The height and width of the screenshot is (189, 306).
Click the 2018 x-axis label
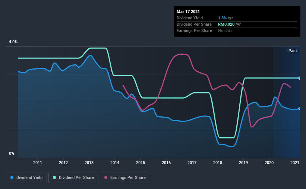[x=218, y=163]
